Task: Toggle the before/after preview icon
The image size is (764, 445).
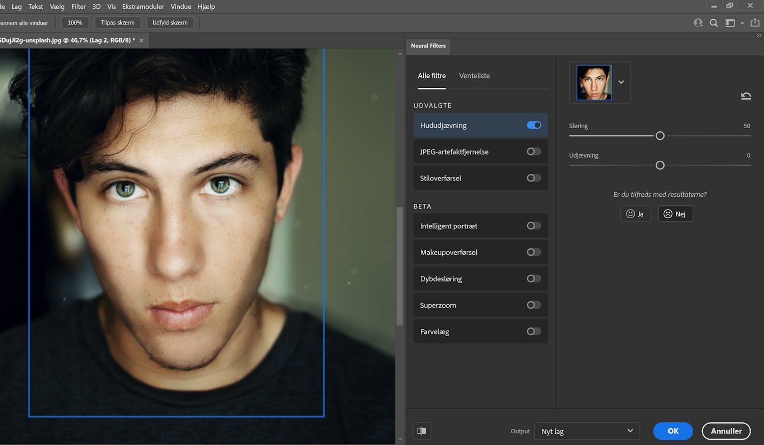Action: (x=422, y=431)
